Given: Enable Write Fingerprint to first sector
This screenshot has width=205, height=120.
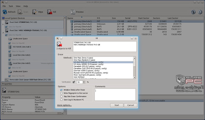Looking at the screenshot, I should click(61, 93).
